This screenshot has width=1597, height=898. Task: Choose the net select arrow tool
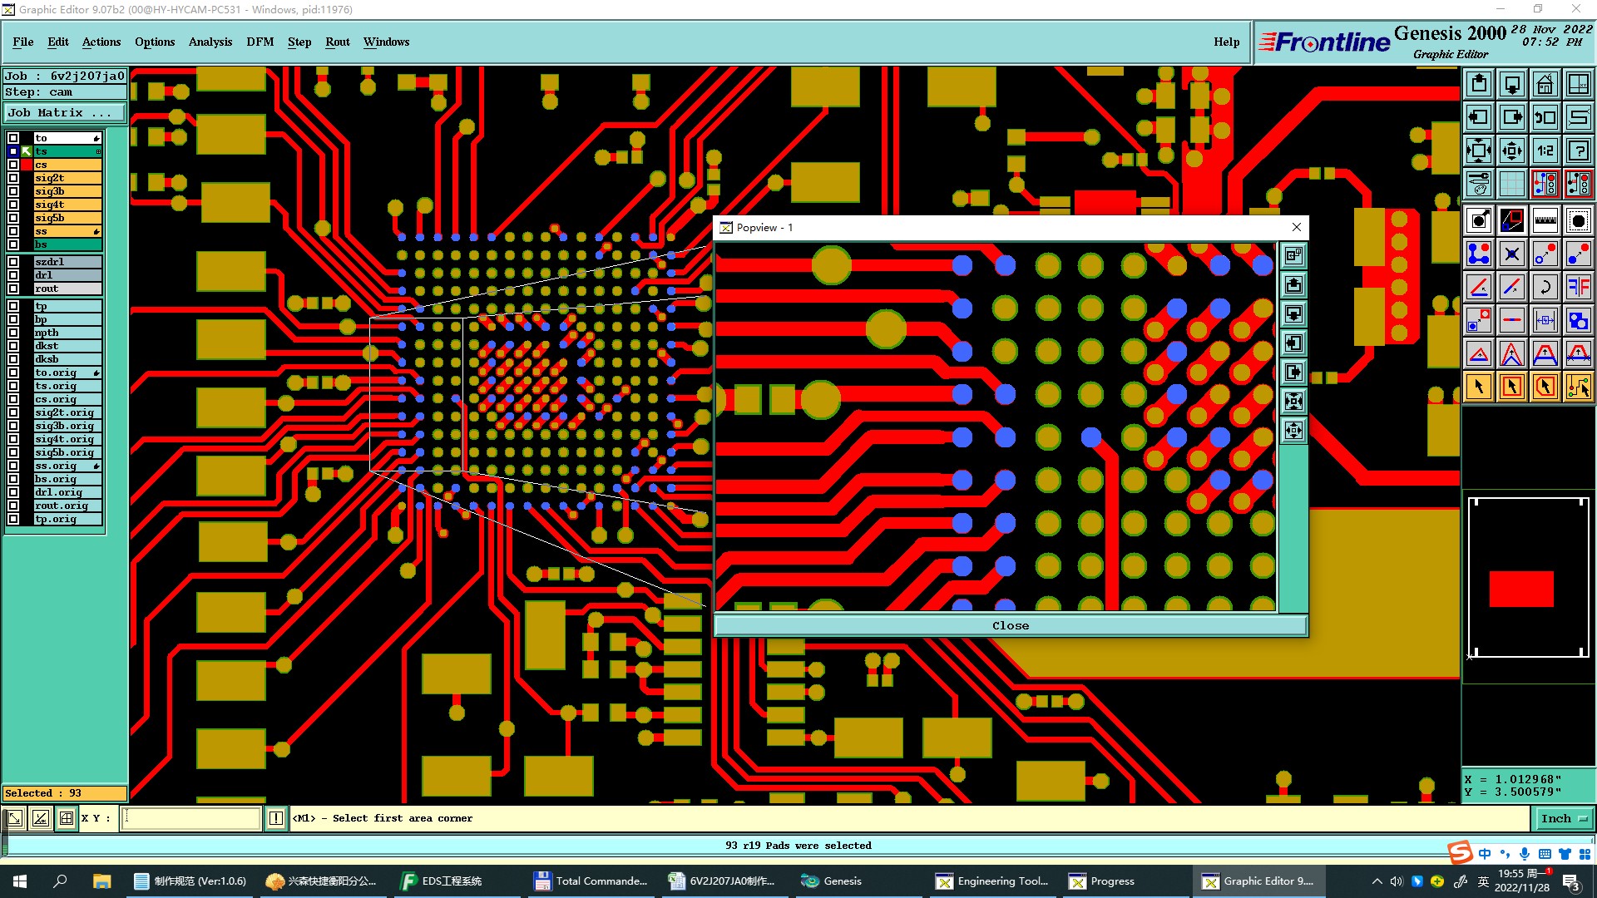click(1578, 387)
